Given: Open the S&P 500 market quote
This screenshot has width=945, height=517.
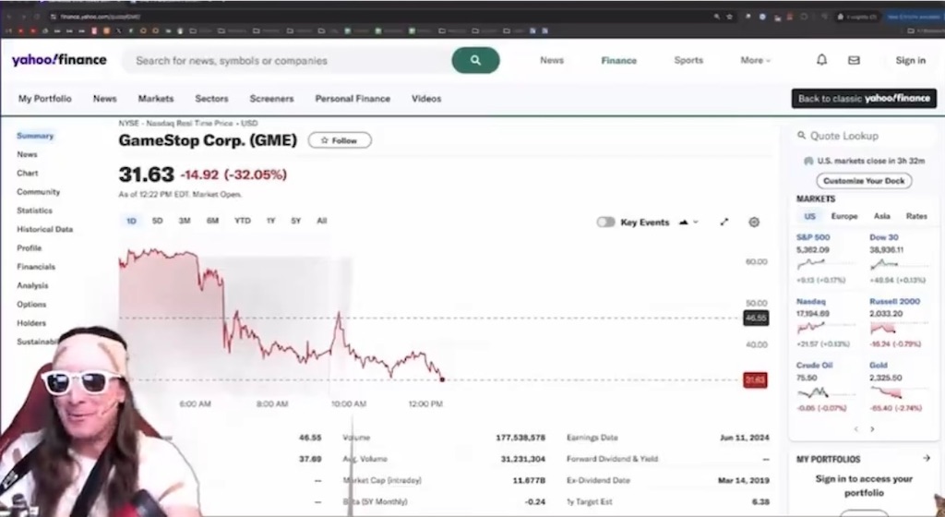Looking at the screenshot, I should [813, 237].
